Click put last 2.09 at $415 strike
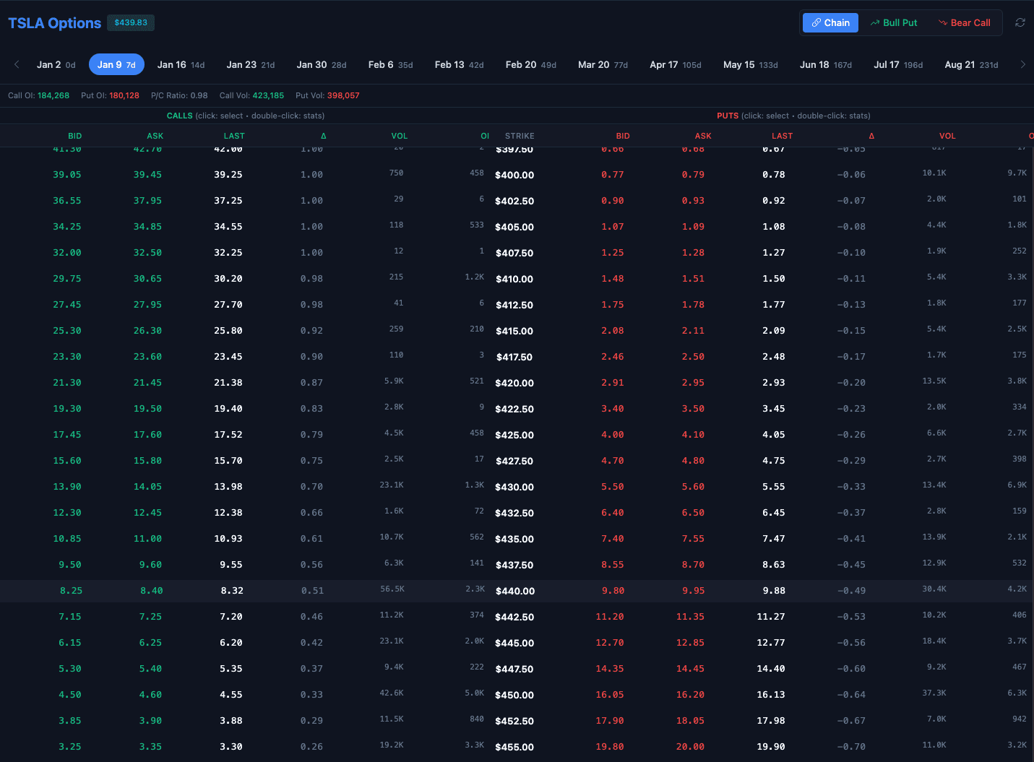The image size is (1034, 762). 774,331
